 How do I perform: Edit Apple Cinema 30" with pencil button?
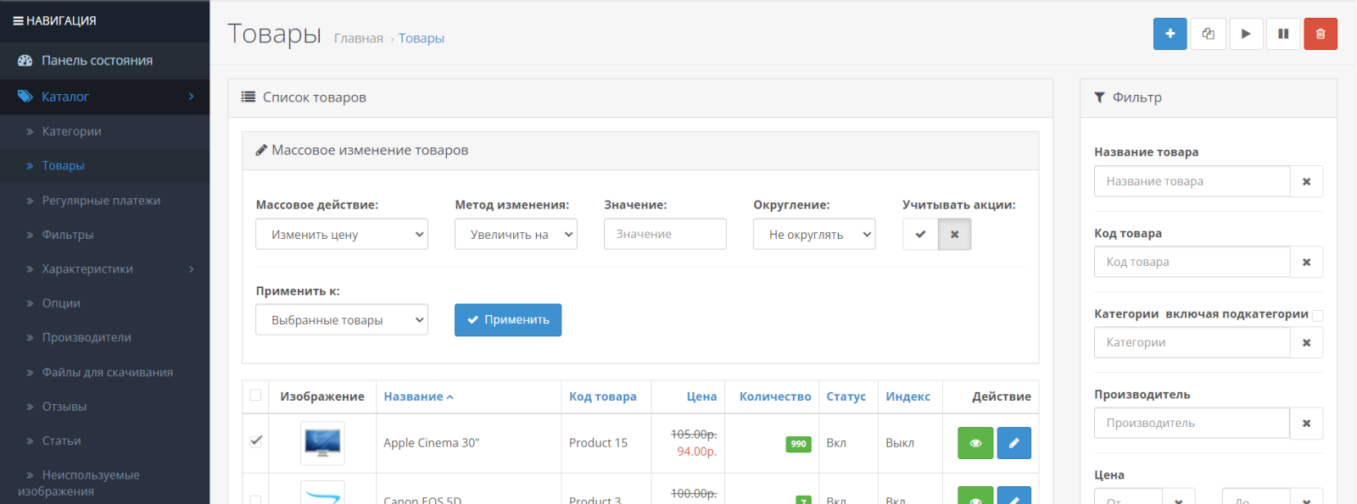(x=1014, y=443)
